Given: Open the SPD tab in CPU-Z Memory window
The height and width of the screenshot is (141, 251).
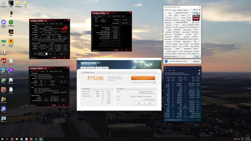Looking at the screenshot, I should tap(109, 16).
